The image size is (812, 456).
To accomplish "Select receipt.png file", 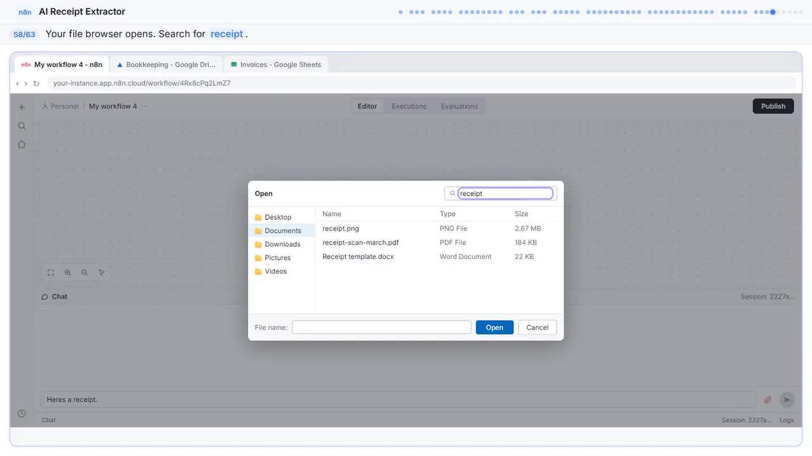I will 439,228.
